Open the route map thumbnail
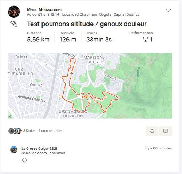 (x=90, y=86)
